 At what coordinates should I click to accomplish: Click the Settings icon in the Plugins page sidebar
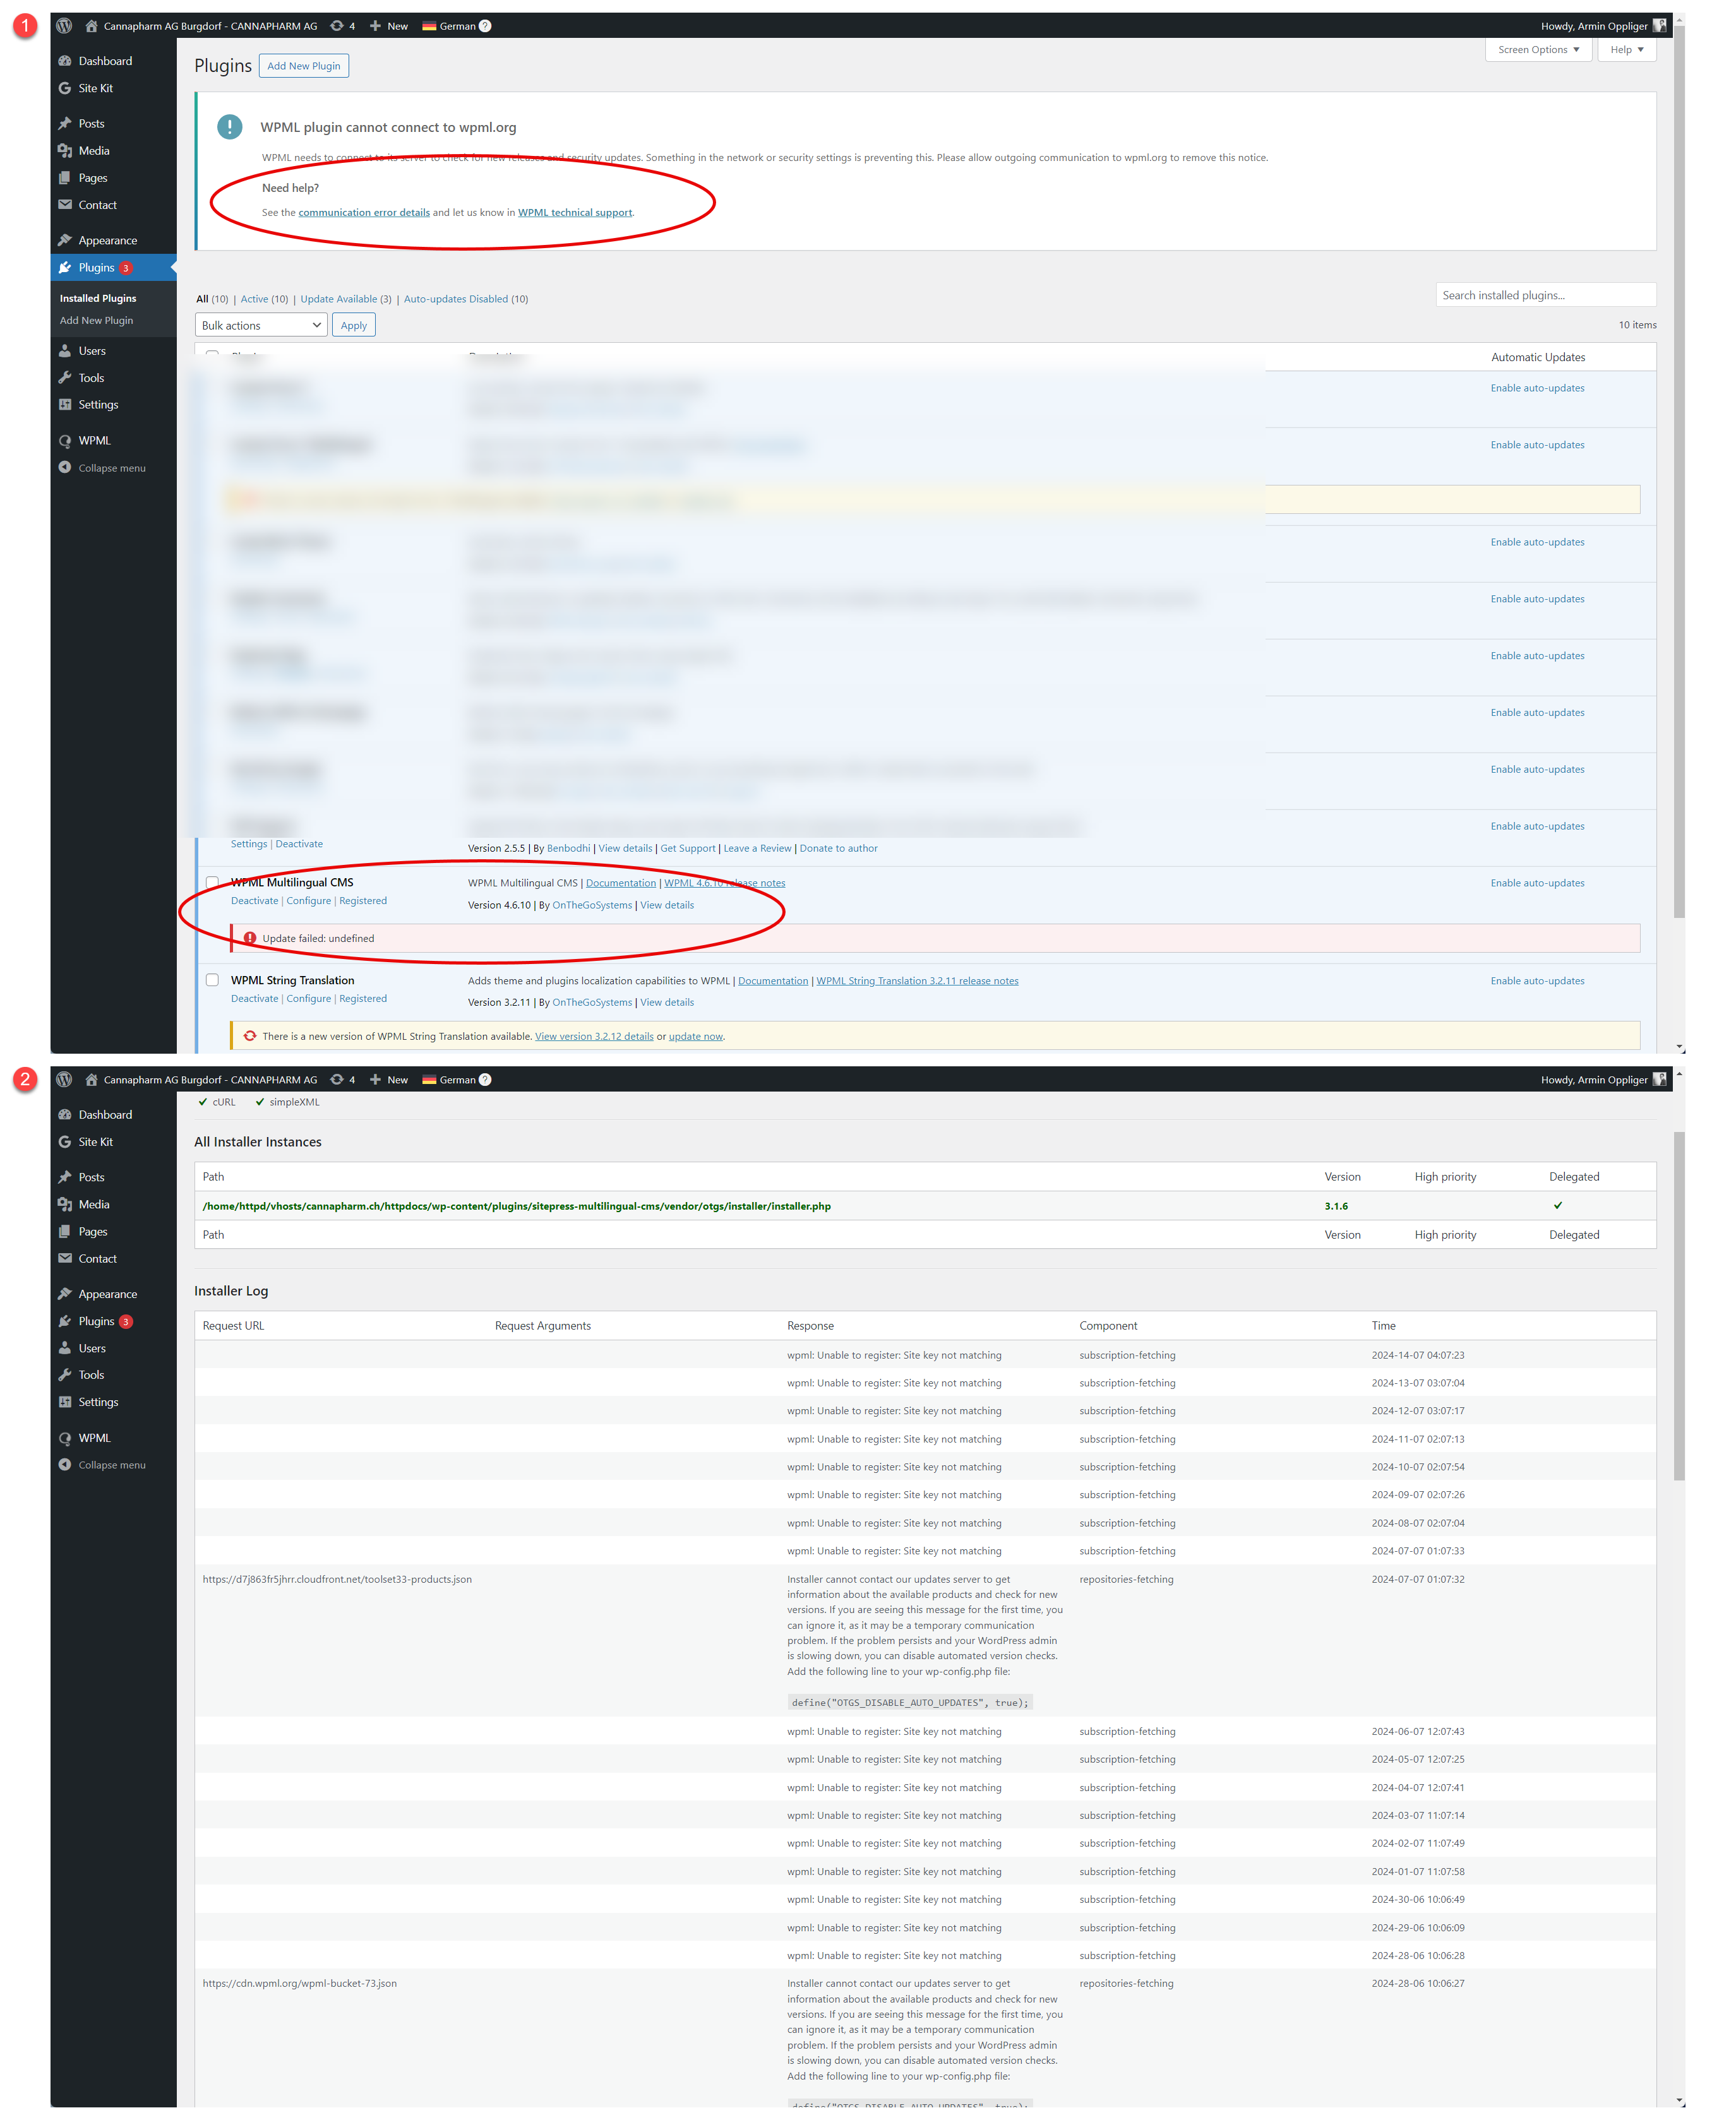click(65, 404)
